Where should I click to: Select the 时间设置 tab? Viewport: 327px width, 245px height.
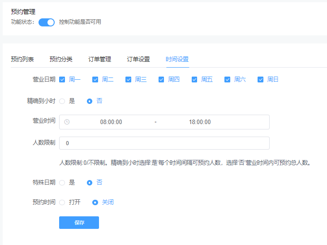coord(177,59)
